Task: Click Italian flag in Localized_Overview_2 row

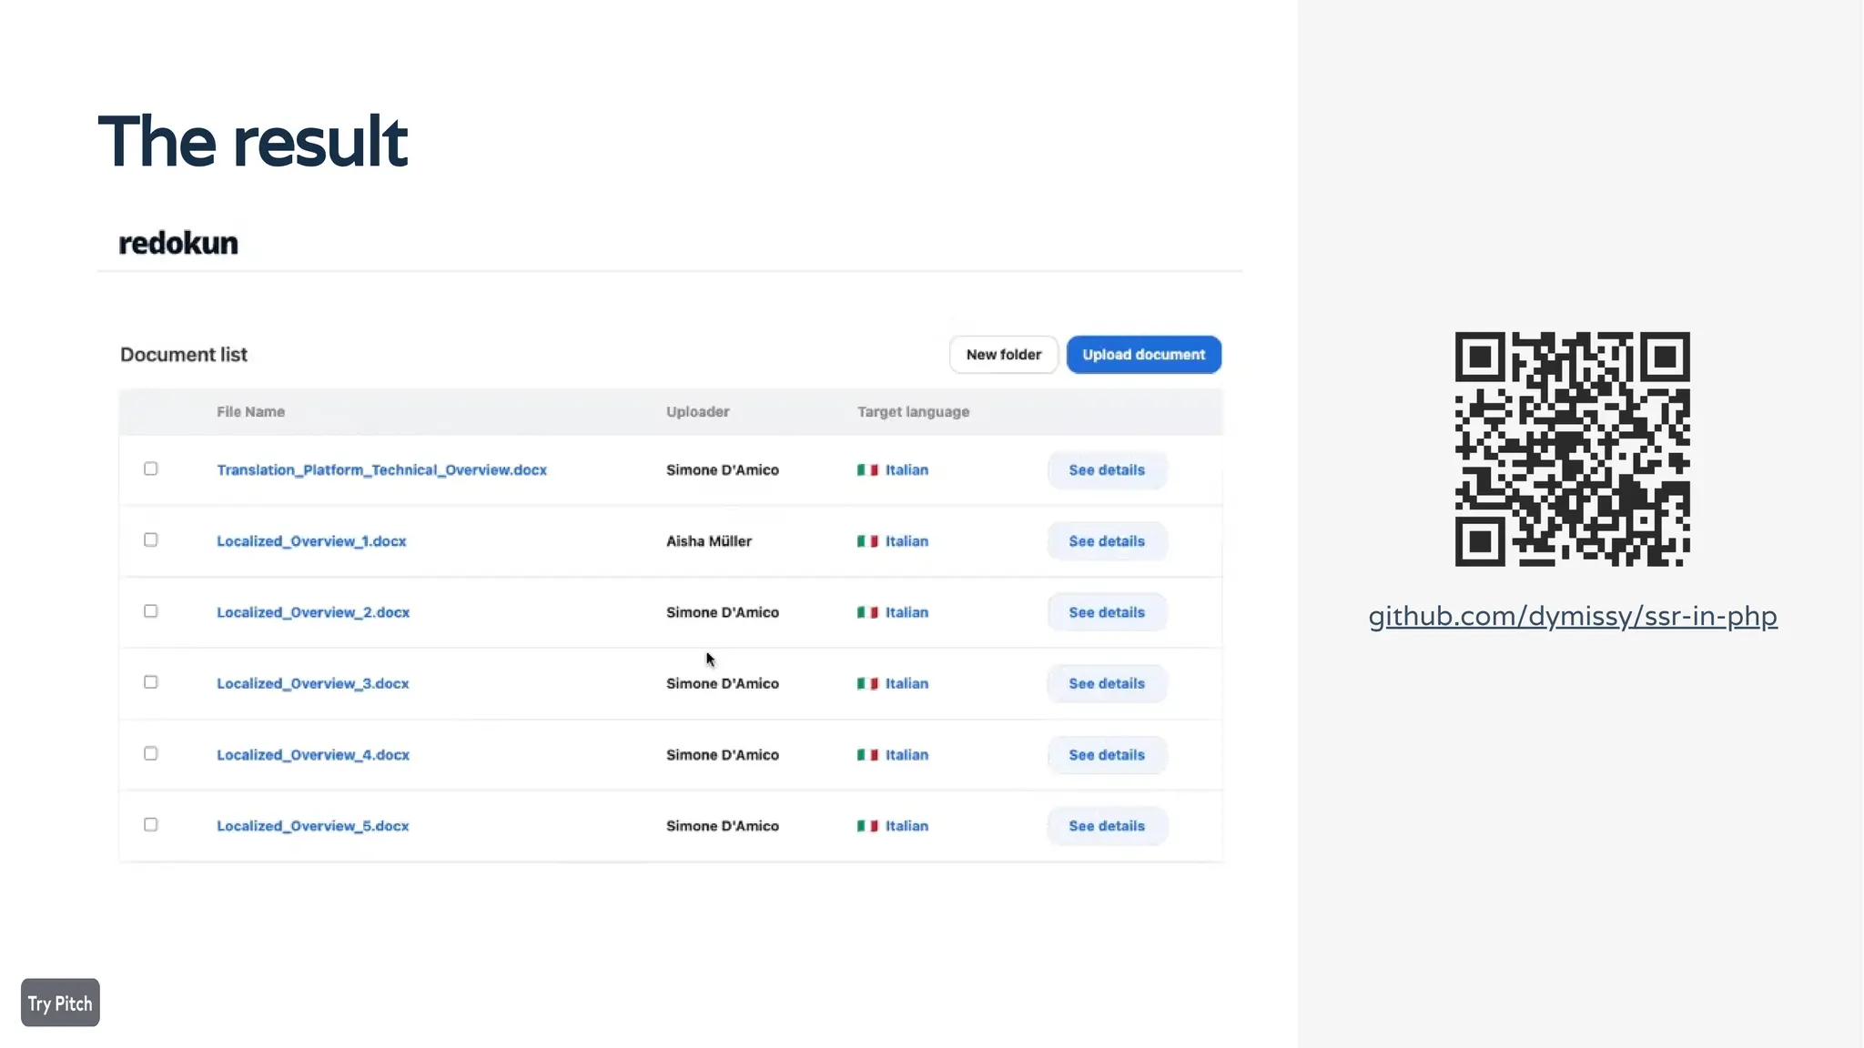Action: (867, 612)
